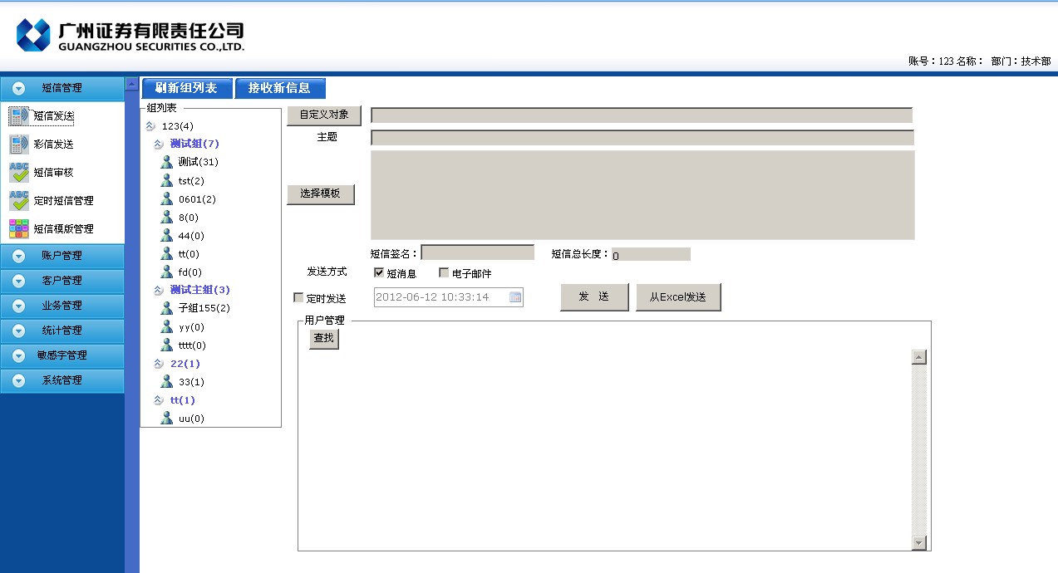Expand the 业务管理 sidebar section
This screenshot has width=1058, height=573.
coord(62,306)
